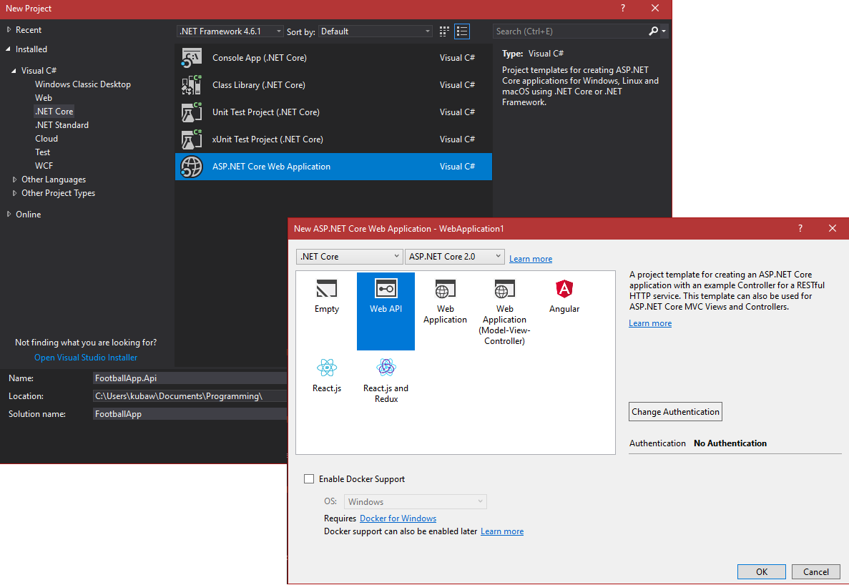Click the OK button
Screen dimensions: 849x585
(761, 572)
